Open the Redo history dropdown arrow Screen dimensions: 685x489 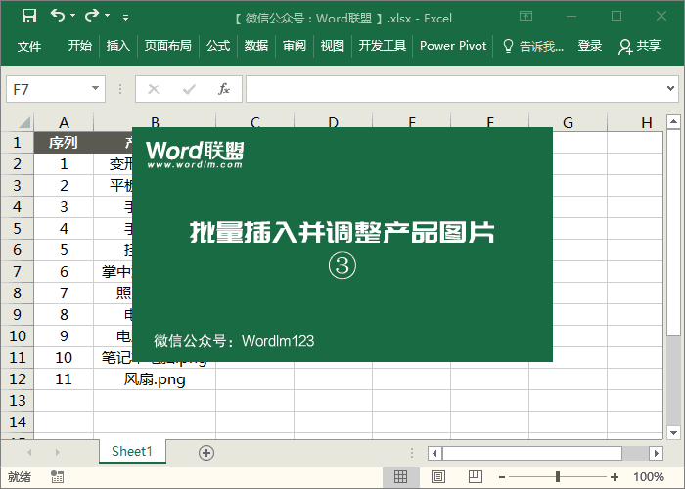coord(108,16)
